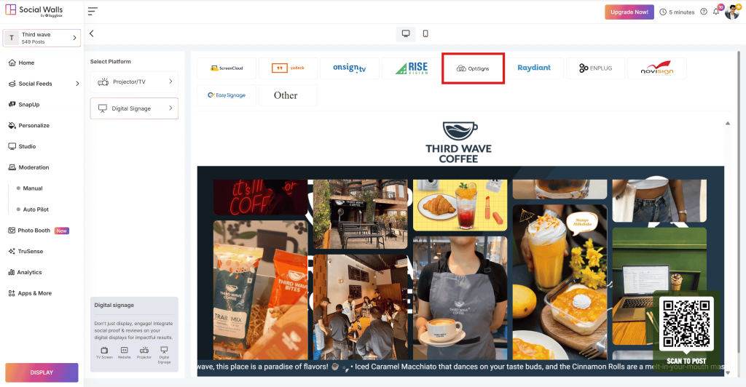Open the trail mix packages photo
The width and height of the screenshot is (746, 387).
(x=260, y=290)
